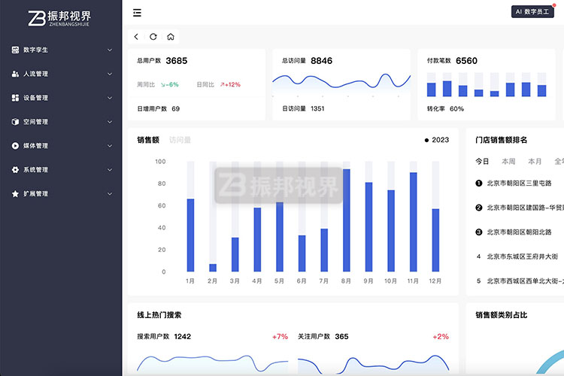This screenshot has height=376, width=564.
Task: Open 北京市朝阳区三里屯路 store entry
Action: [x=519, y=183]
